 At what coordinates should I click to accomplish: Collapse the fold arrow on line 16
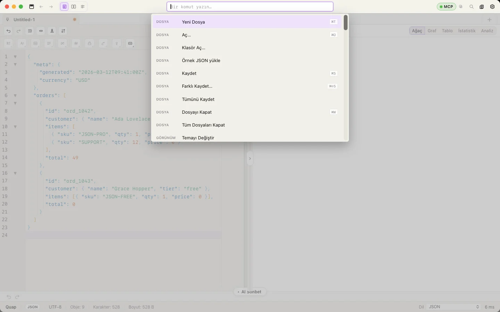click(x=15, y=173)
